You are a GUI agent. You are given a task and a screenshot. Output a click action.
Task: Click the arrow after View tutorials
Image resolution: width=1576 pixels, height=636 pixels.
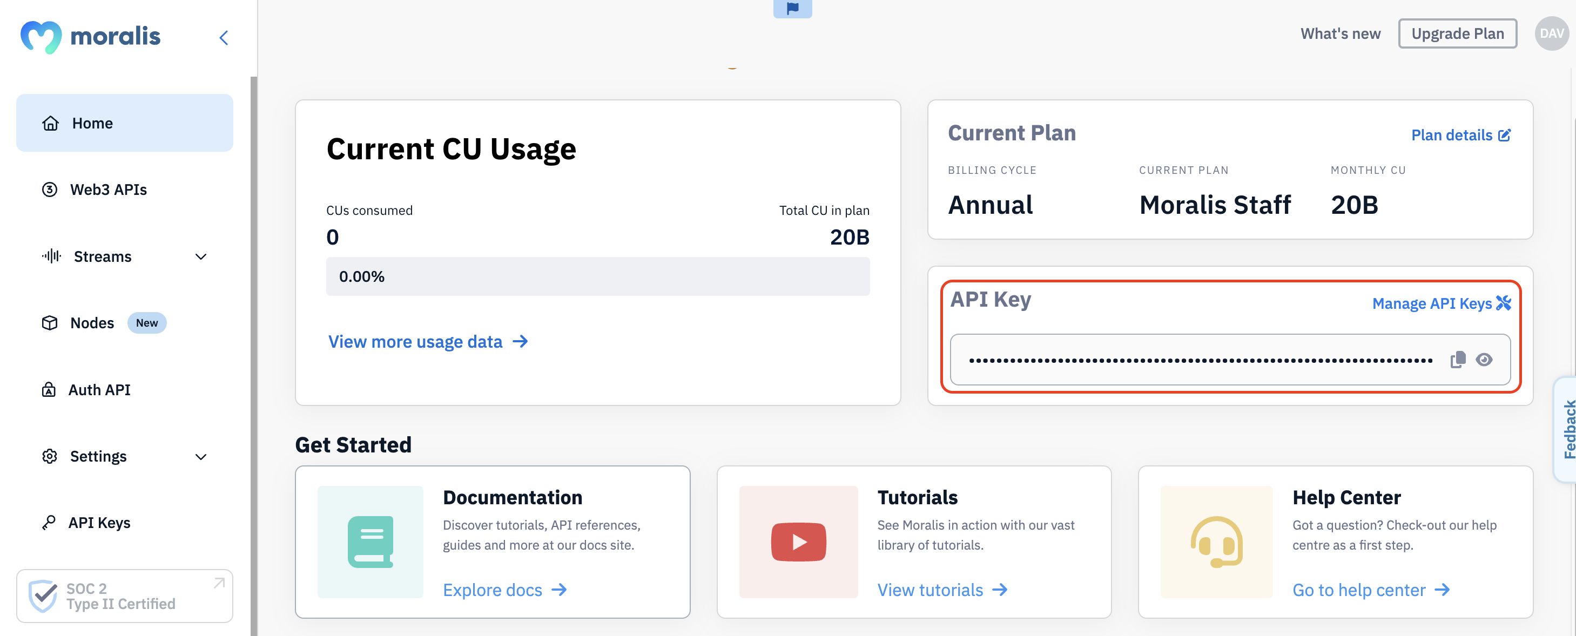pyautogui.click(x=1000, y=590)
